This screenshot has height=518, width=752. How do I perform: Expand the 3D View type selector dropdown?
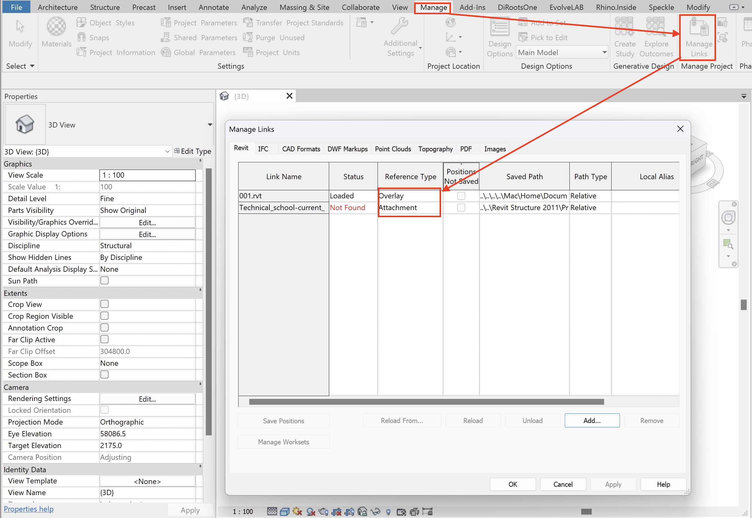[210, 125]
